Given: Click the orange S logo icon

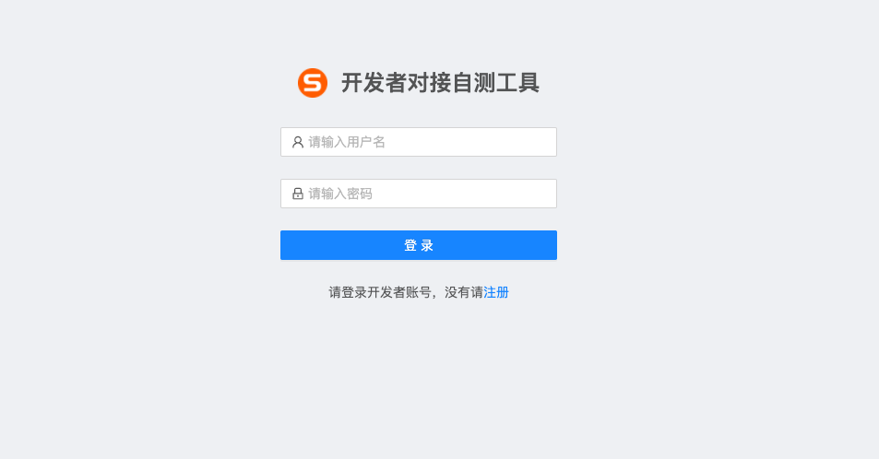Looking at the screenshot, I should [x=313, y=83].
